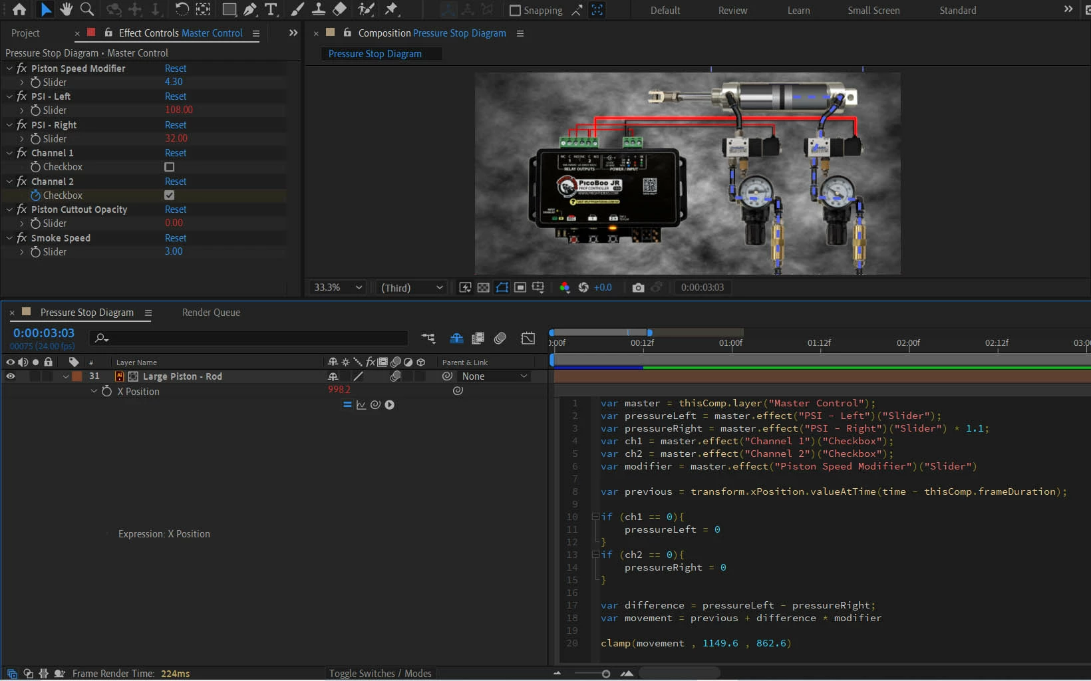The height and width of the screenshot is (681, 1091).
Task: Select the Rectangle shape tool
Action: (x=229, y=9)
